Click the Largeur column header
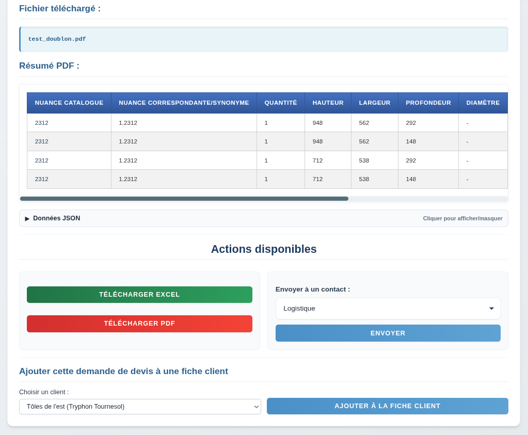The image size is (528, 435). pyautogui.click(x=375, y=103)
